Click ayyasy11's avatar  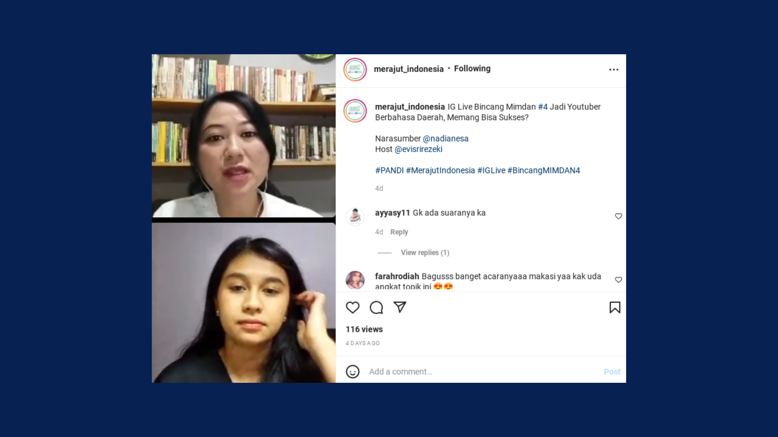point(355,216)
